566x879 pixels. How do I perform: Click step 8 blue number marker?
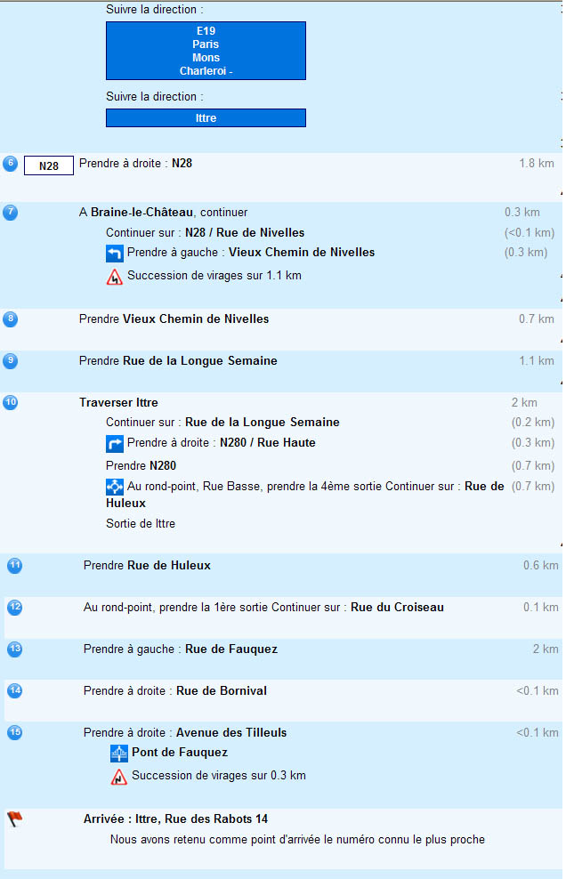tap(10, 319)
